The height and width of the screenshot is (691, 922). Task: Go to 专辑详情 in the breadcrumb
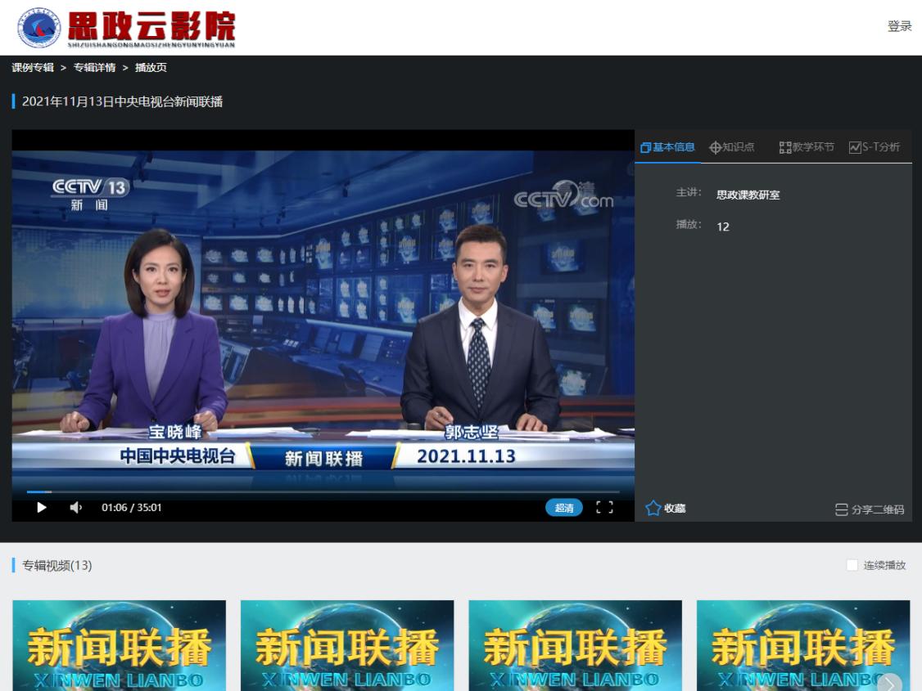tap(95, 68)
